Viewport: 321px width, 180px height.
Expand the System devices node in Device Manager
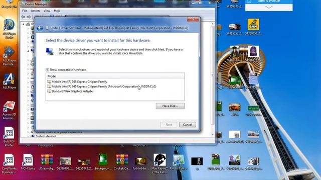pyautogui.click(x=28, y=136)
